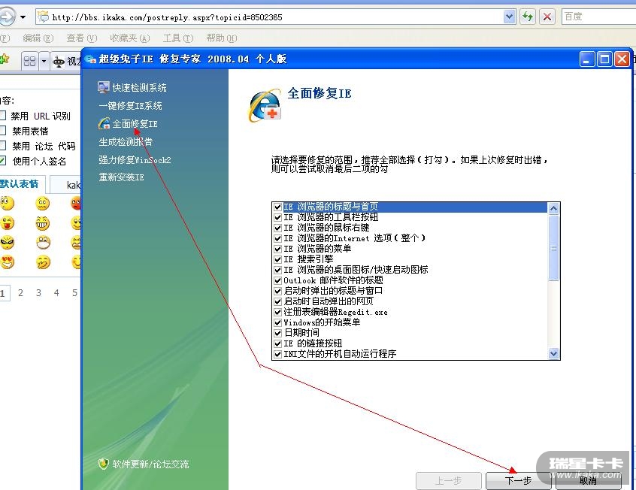The image size is (636, 490).
Task: Toggle IE 浏览器的菜单 checkbox
Action: [x=278, y=249]
